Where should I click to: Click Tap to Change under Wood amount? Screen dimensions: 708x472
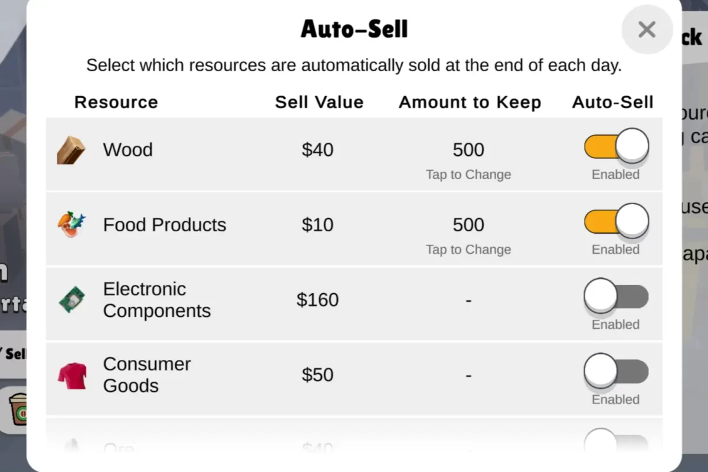[468, 175]
